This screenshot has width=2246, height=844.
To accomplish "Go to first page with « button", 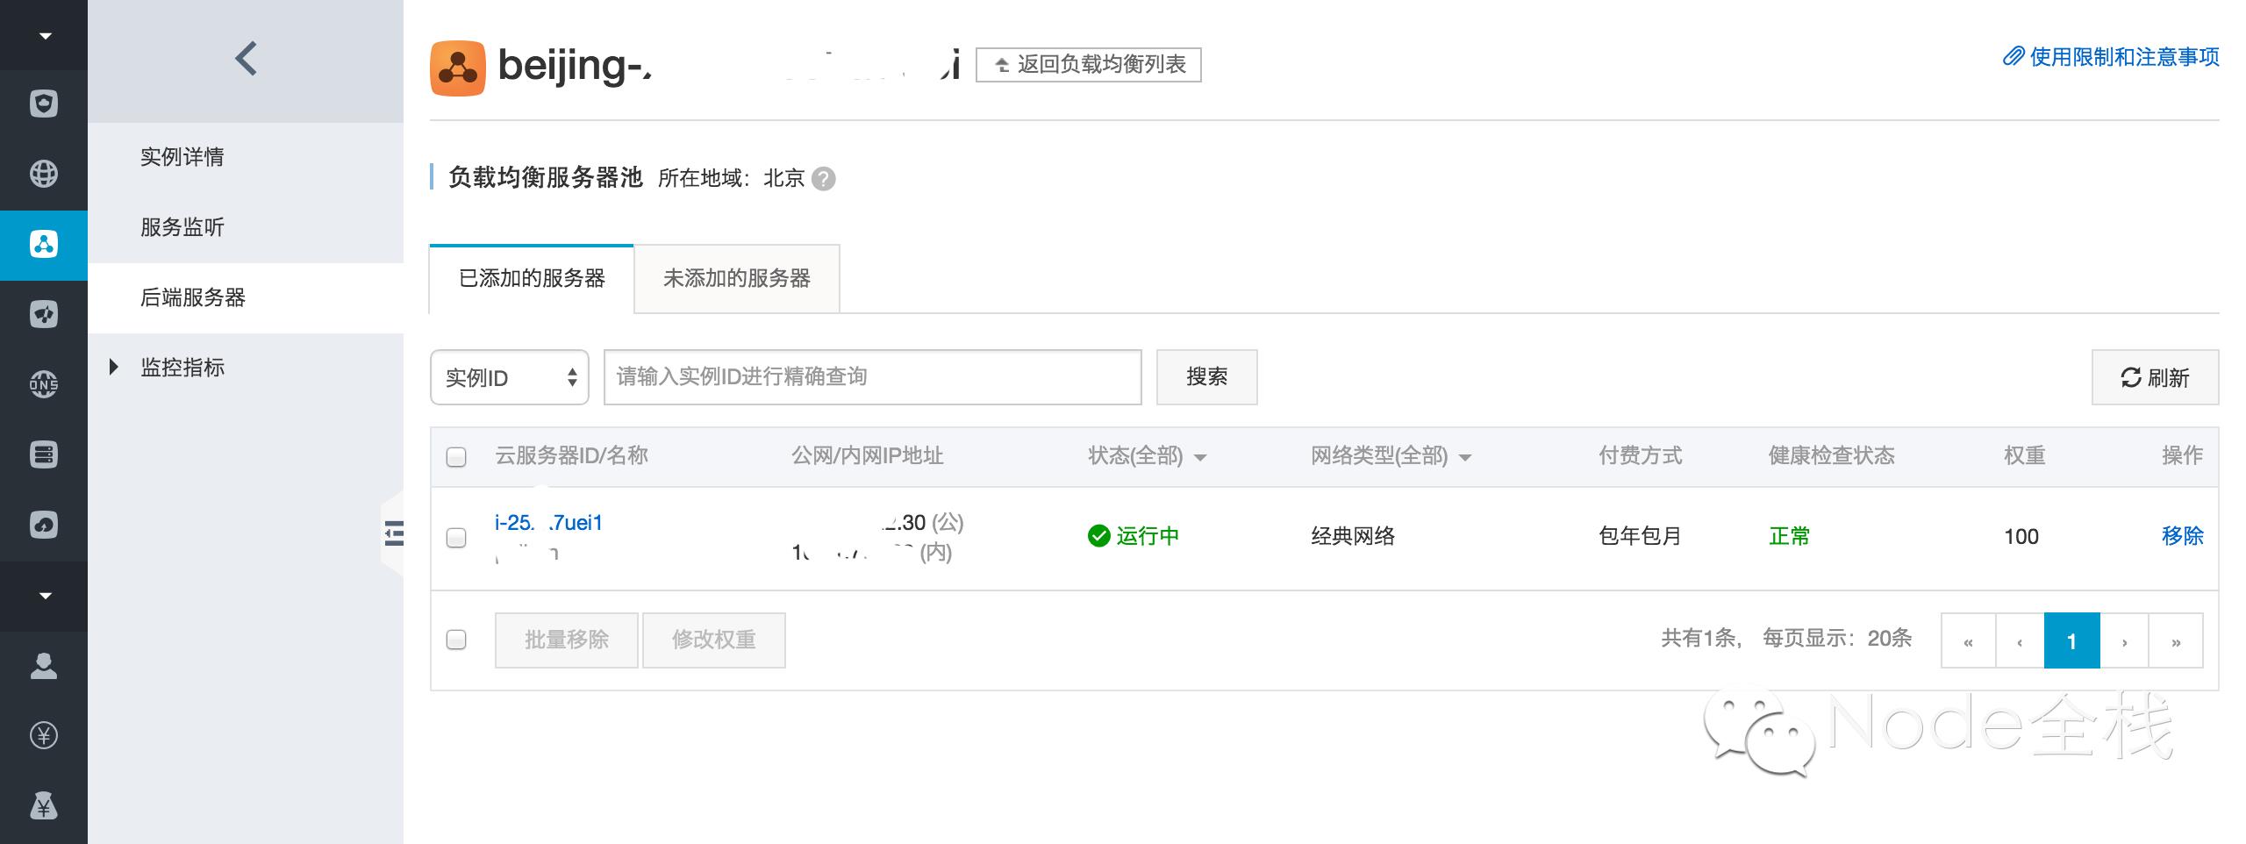I will [x=1968, y=641].
